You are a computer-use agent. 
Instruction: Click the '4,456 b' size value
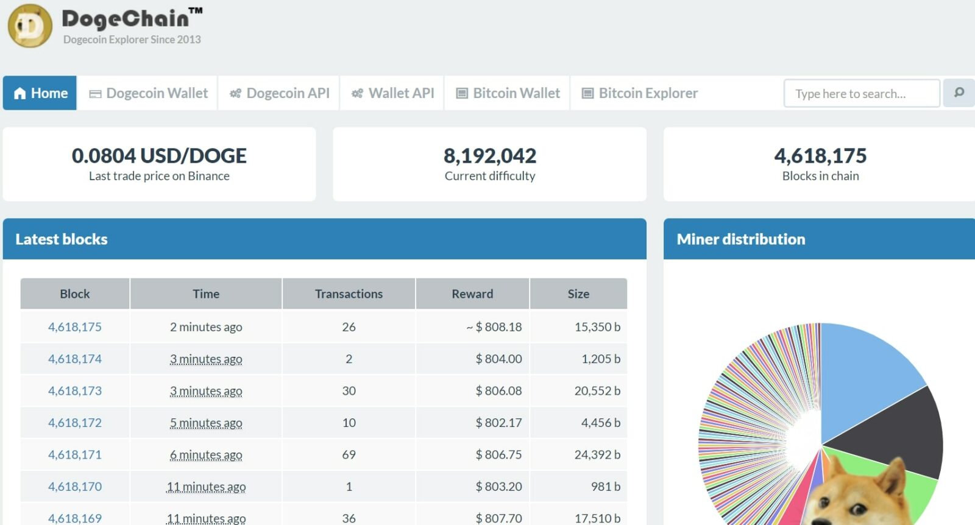pos(601,423)
